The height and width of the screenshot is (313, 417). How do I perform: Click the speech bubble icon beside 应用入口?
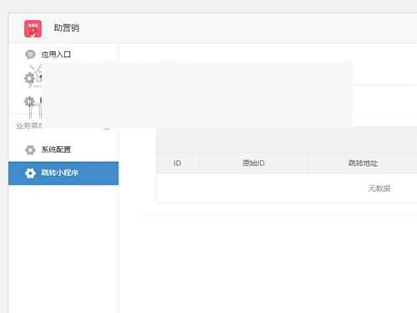click(30, 54)
